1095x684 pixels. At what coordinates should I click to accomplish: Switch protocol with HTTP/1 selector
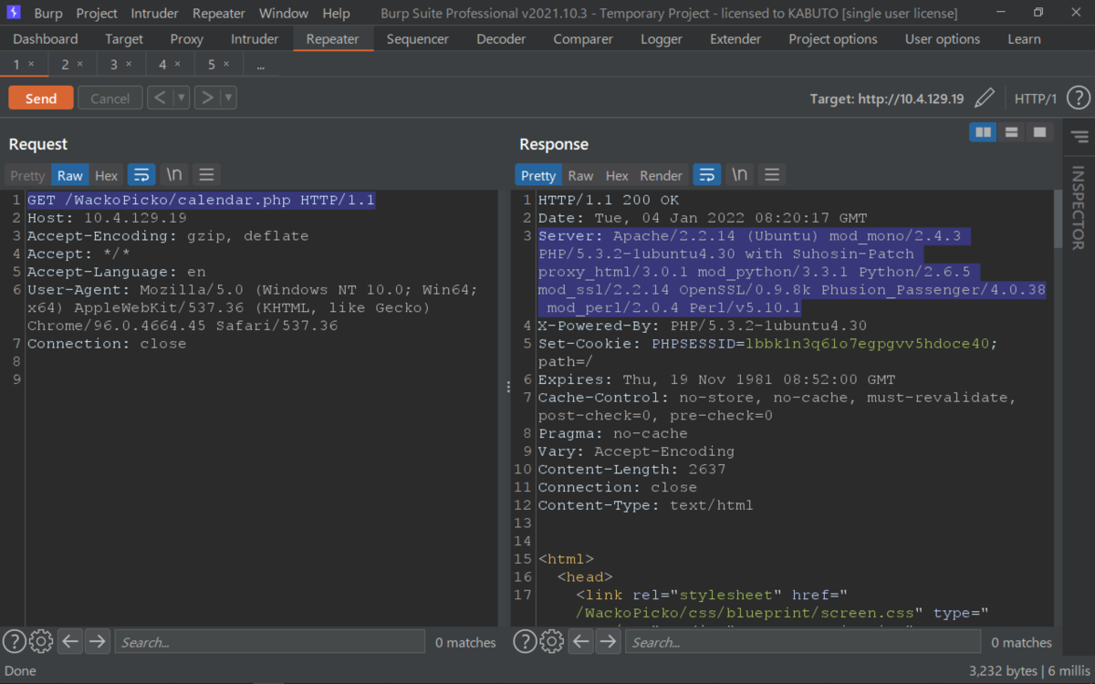[1035, 98]
